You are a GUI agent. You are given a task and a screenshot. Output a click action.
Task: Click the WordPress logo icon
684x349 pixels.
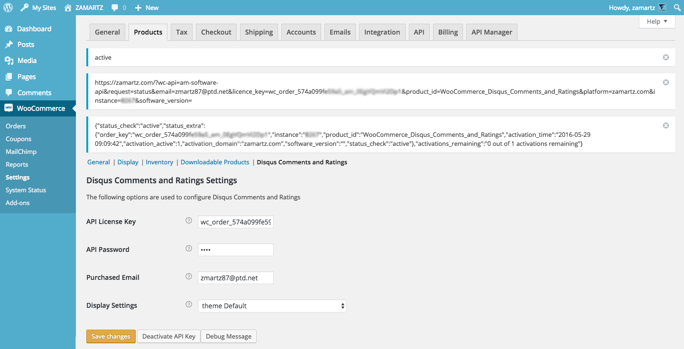9,8
